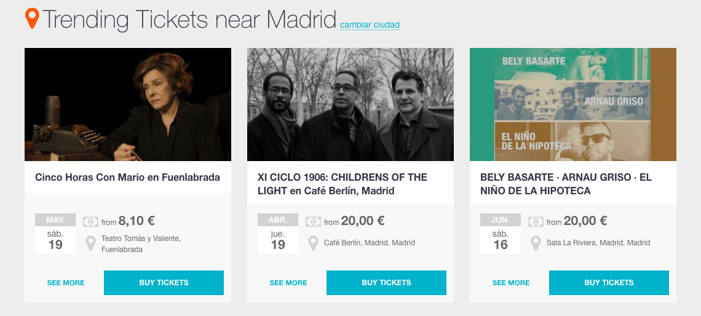Open the Bely Basarte poster image
This screenshot has height=316, width=701.
pyautogui.click(x=573, y=105)
